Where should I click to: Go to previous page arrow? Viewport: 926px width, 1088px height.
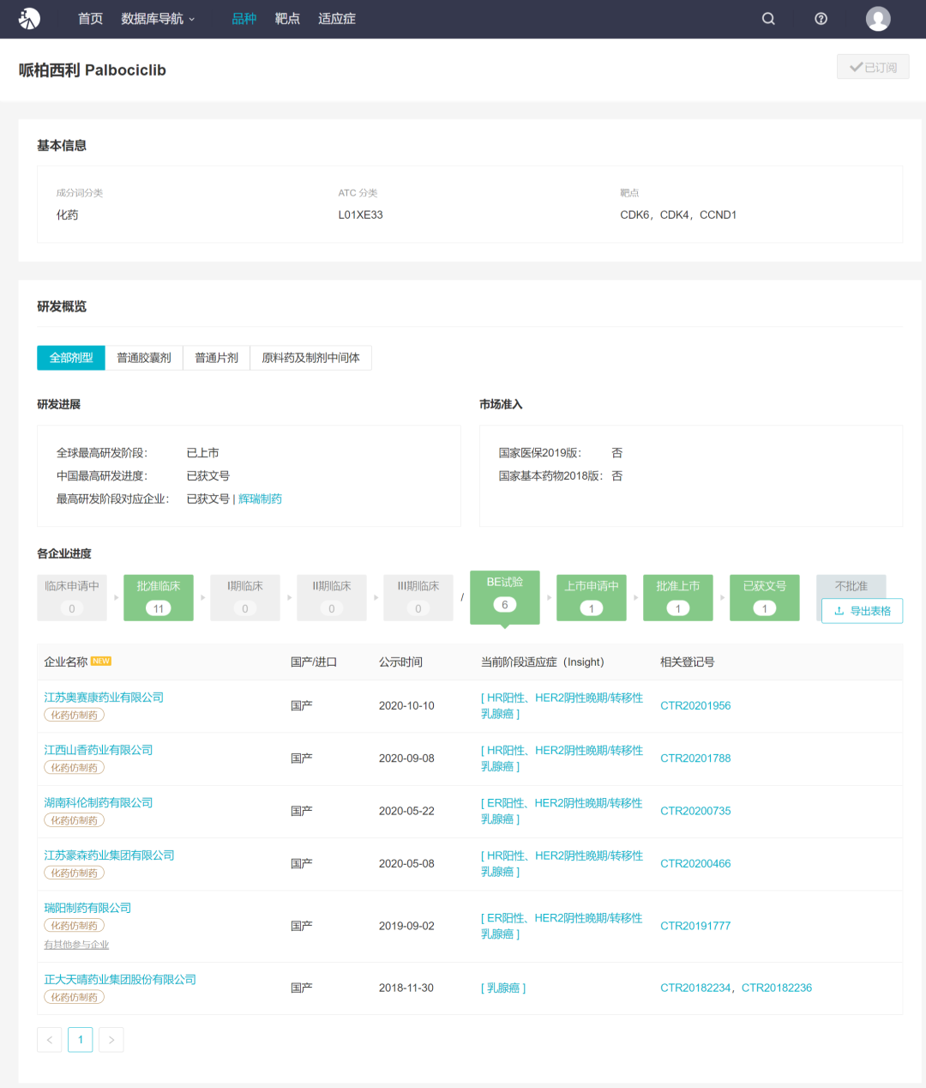click(x=50, y=1040)
